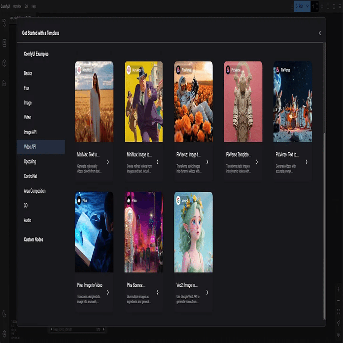Open the model library cube icon
Image resolution: width=343 pixels, height=343 pixels.
point(4,63)
